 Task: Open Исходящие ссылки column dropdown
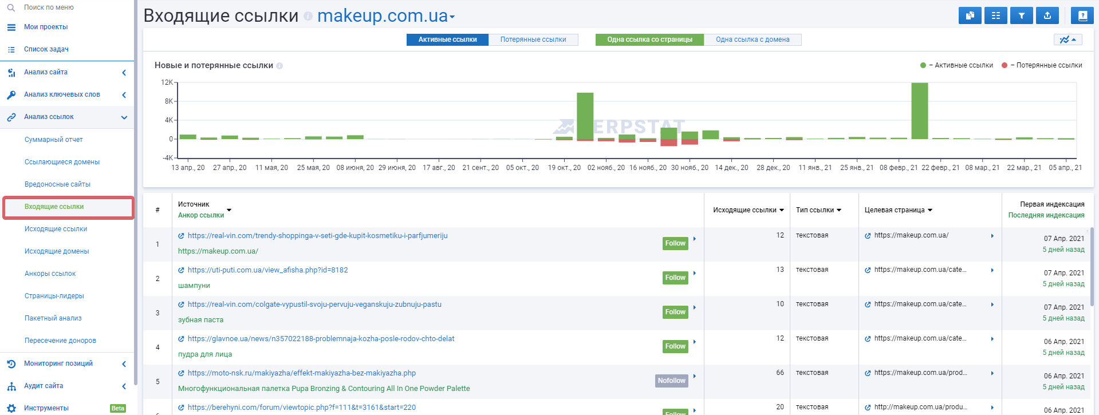pos(782,210)
